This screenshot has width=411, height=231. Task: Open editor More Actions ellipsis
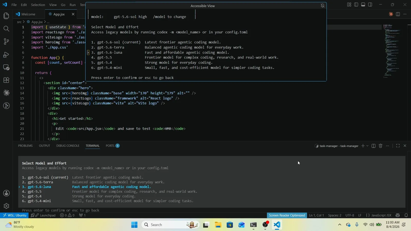[405, 14]
